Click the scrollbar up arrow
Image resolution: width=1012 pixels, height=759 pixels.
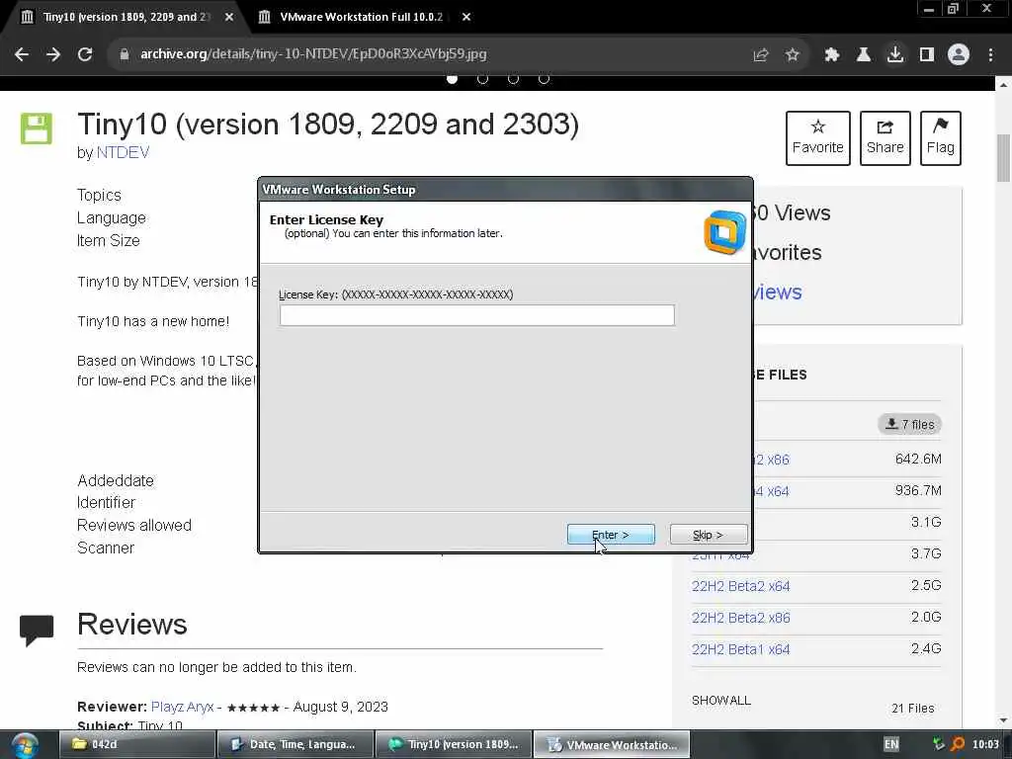coord(1003,85)
